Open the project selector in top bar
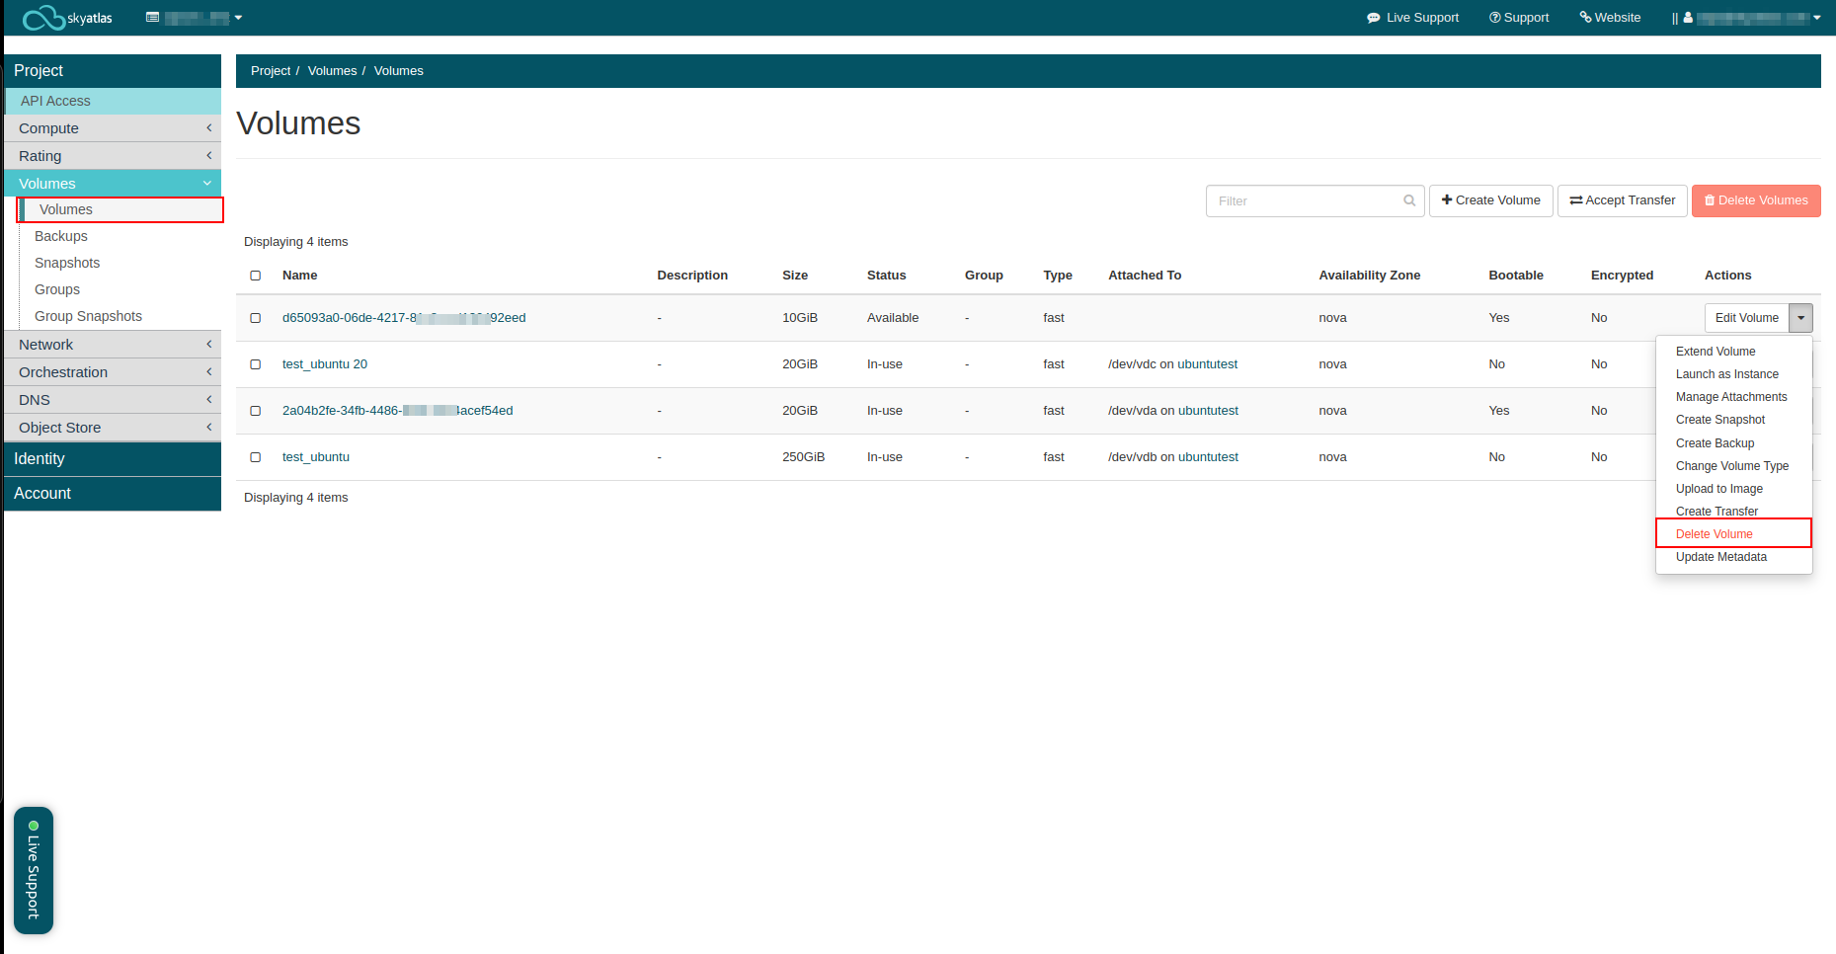Image resolution: width=1836 pixels, height=954 pixels. pos(194,18)
